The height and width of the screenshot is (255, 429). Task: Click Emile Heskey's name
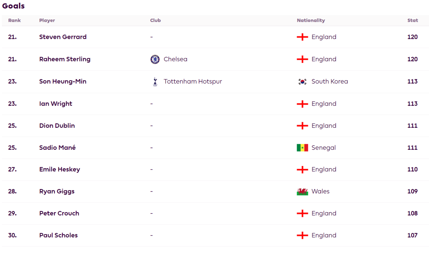click(x=60, y=169)
